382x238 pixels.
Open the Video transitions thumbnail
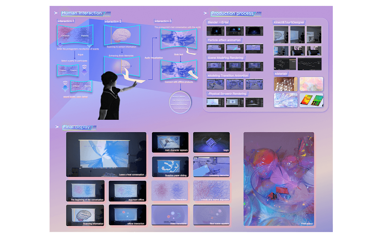click(169, 215)
